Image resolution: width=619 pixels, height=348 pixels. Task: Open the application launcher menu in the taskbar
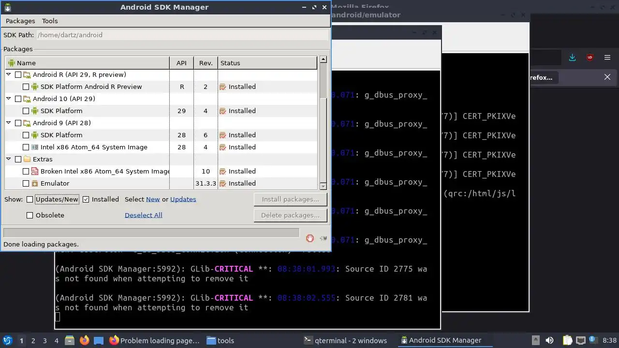[7, 340]
